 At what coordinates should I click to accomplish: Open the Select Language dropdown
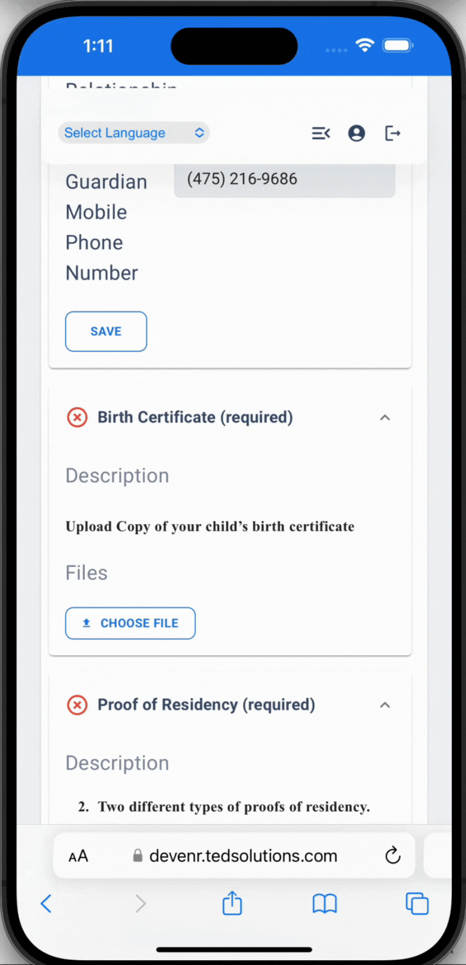click(x=134, y=133)
